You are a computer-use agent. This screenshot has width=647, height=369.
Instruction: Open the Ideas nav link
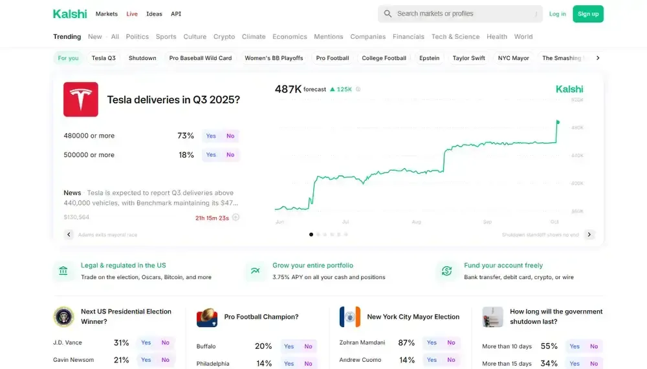coord(155,14)
